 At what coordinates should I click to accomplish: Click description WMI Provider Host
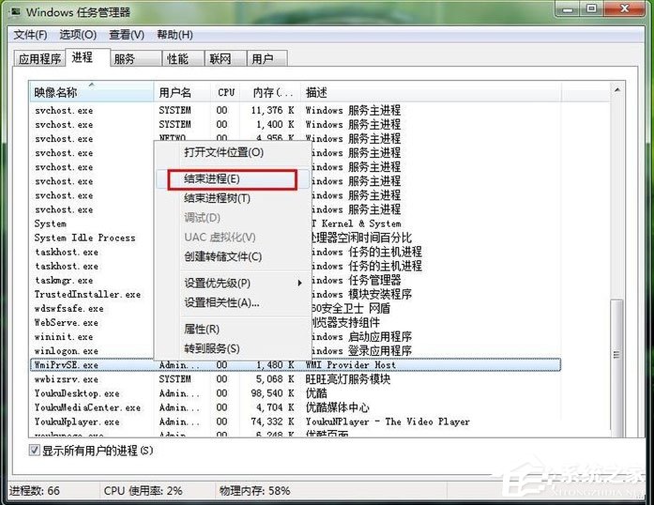(x=350, y=365)
